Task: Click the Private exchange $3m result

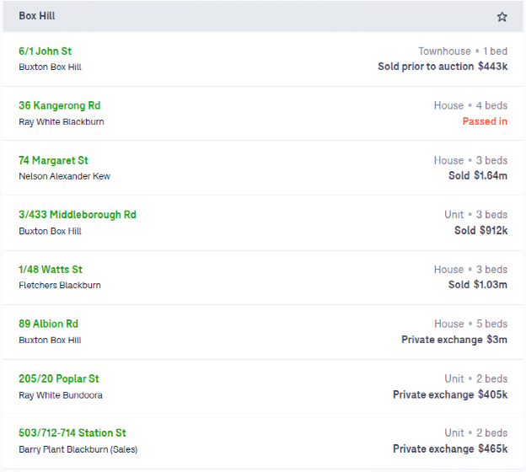Action: (454, 340)
